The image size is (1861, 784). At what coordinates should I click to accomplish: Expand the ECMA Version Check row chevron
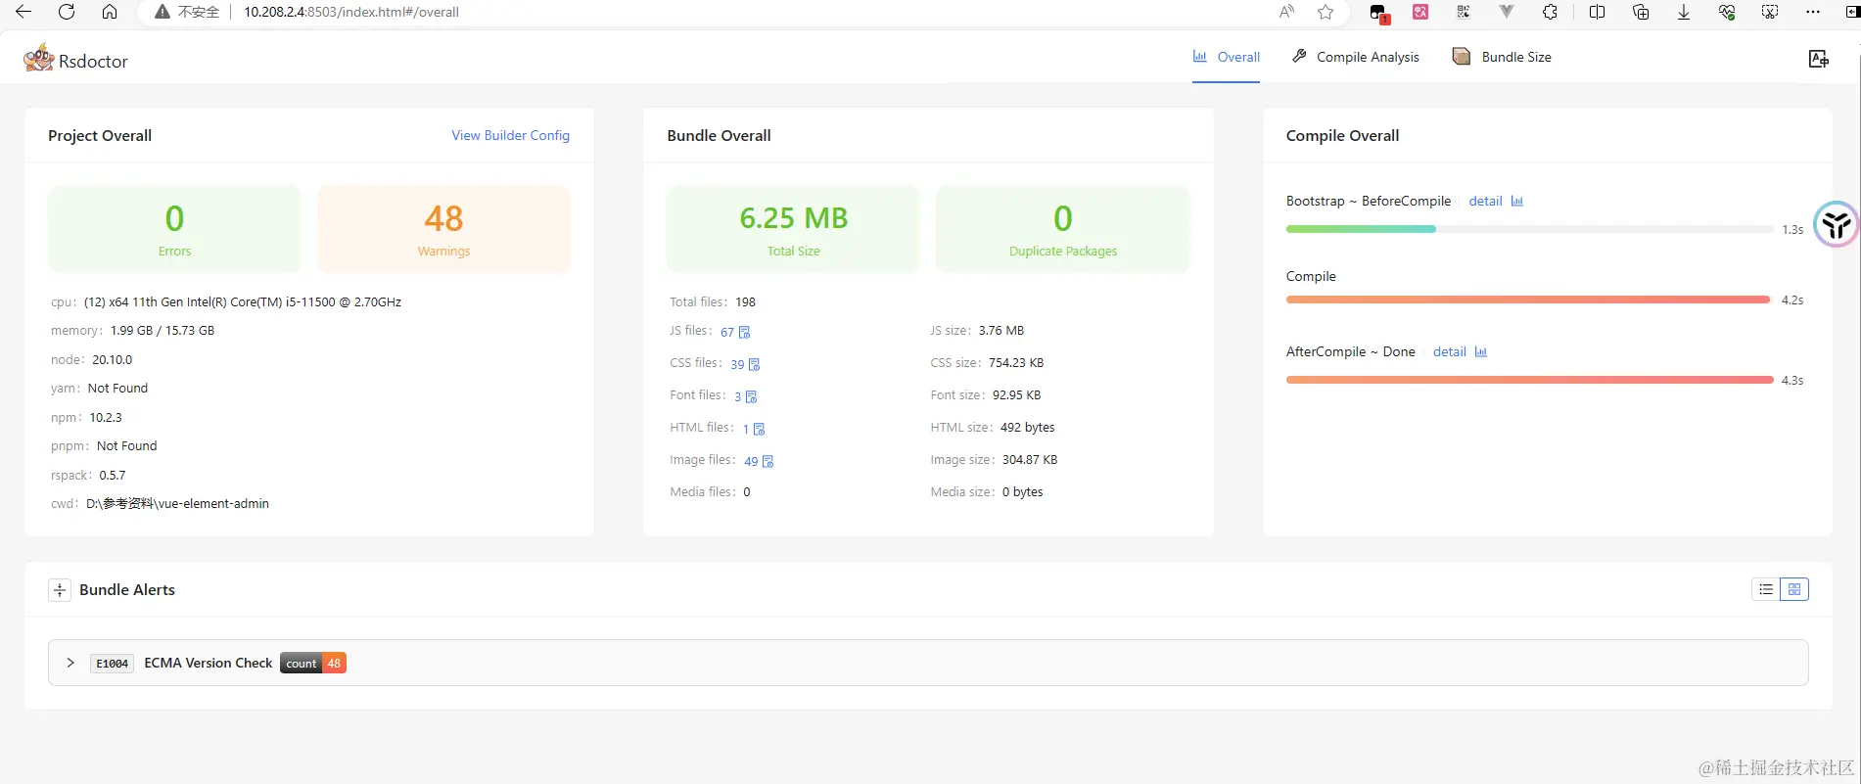70,663
